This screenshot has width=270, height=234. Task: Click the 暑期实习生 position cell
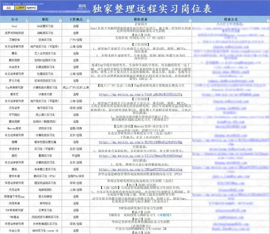(45, 155)
